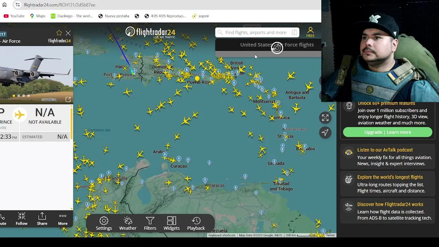Open the Widgets panel

click(x=171, y=223)
